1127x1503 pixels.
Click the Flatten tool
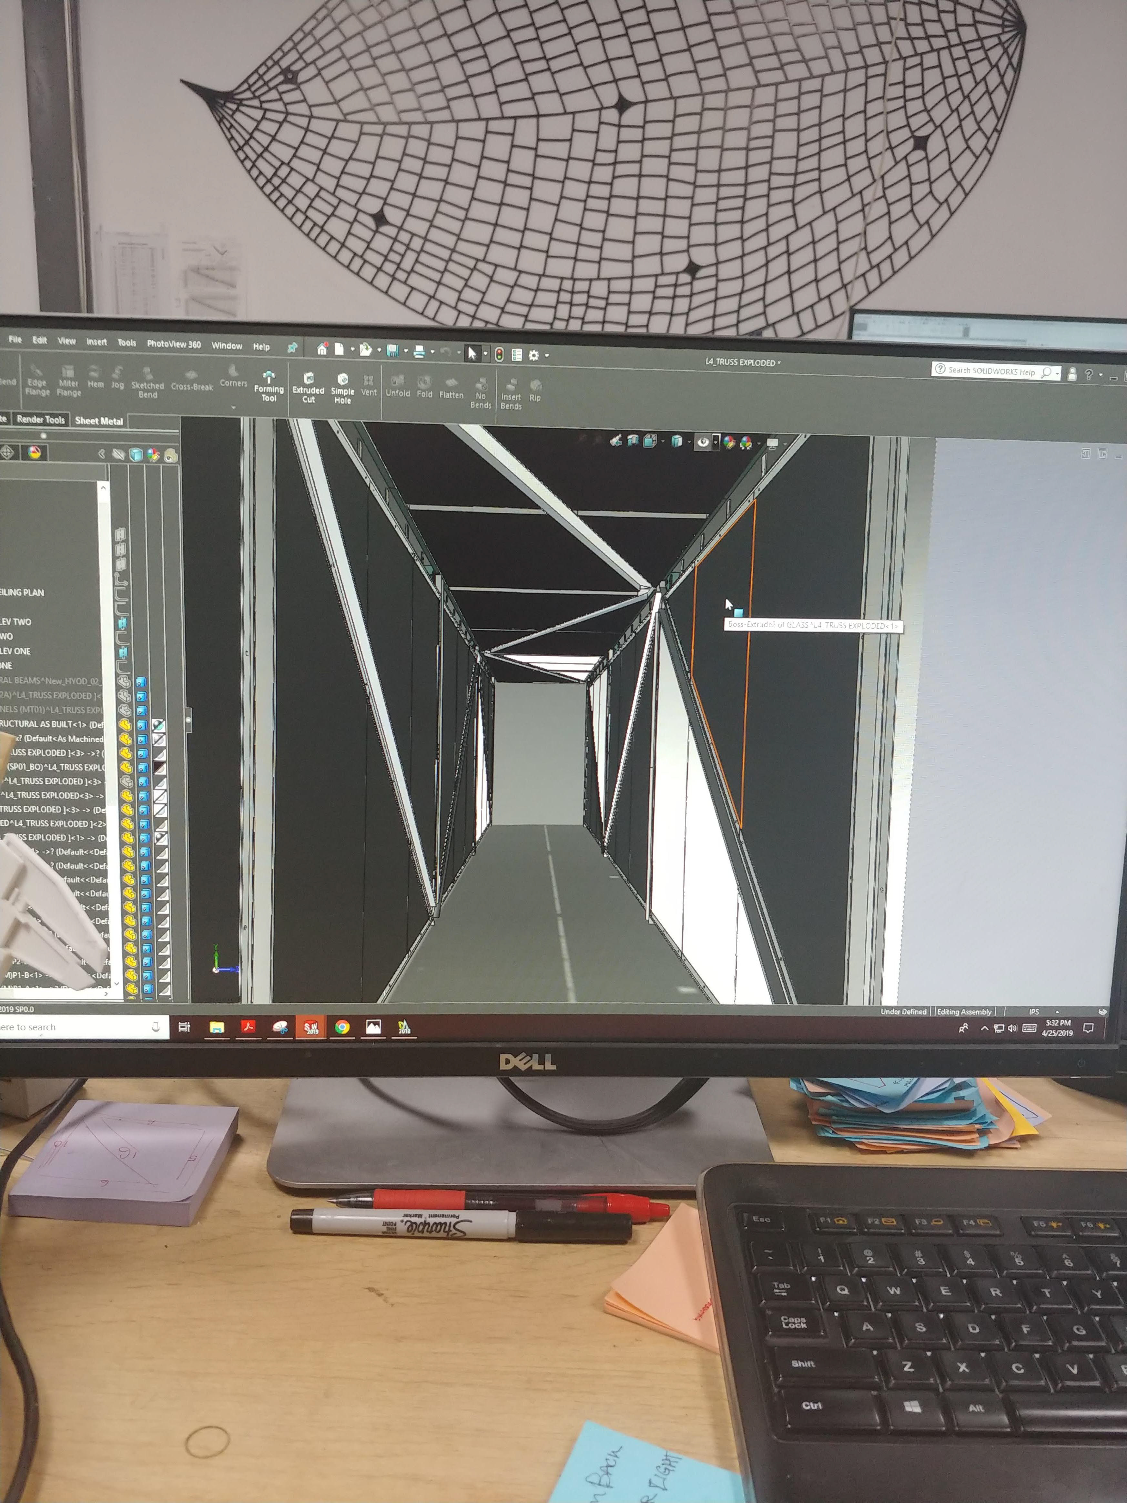451,388
